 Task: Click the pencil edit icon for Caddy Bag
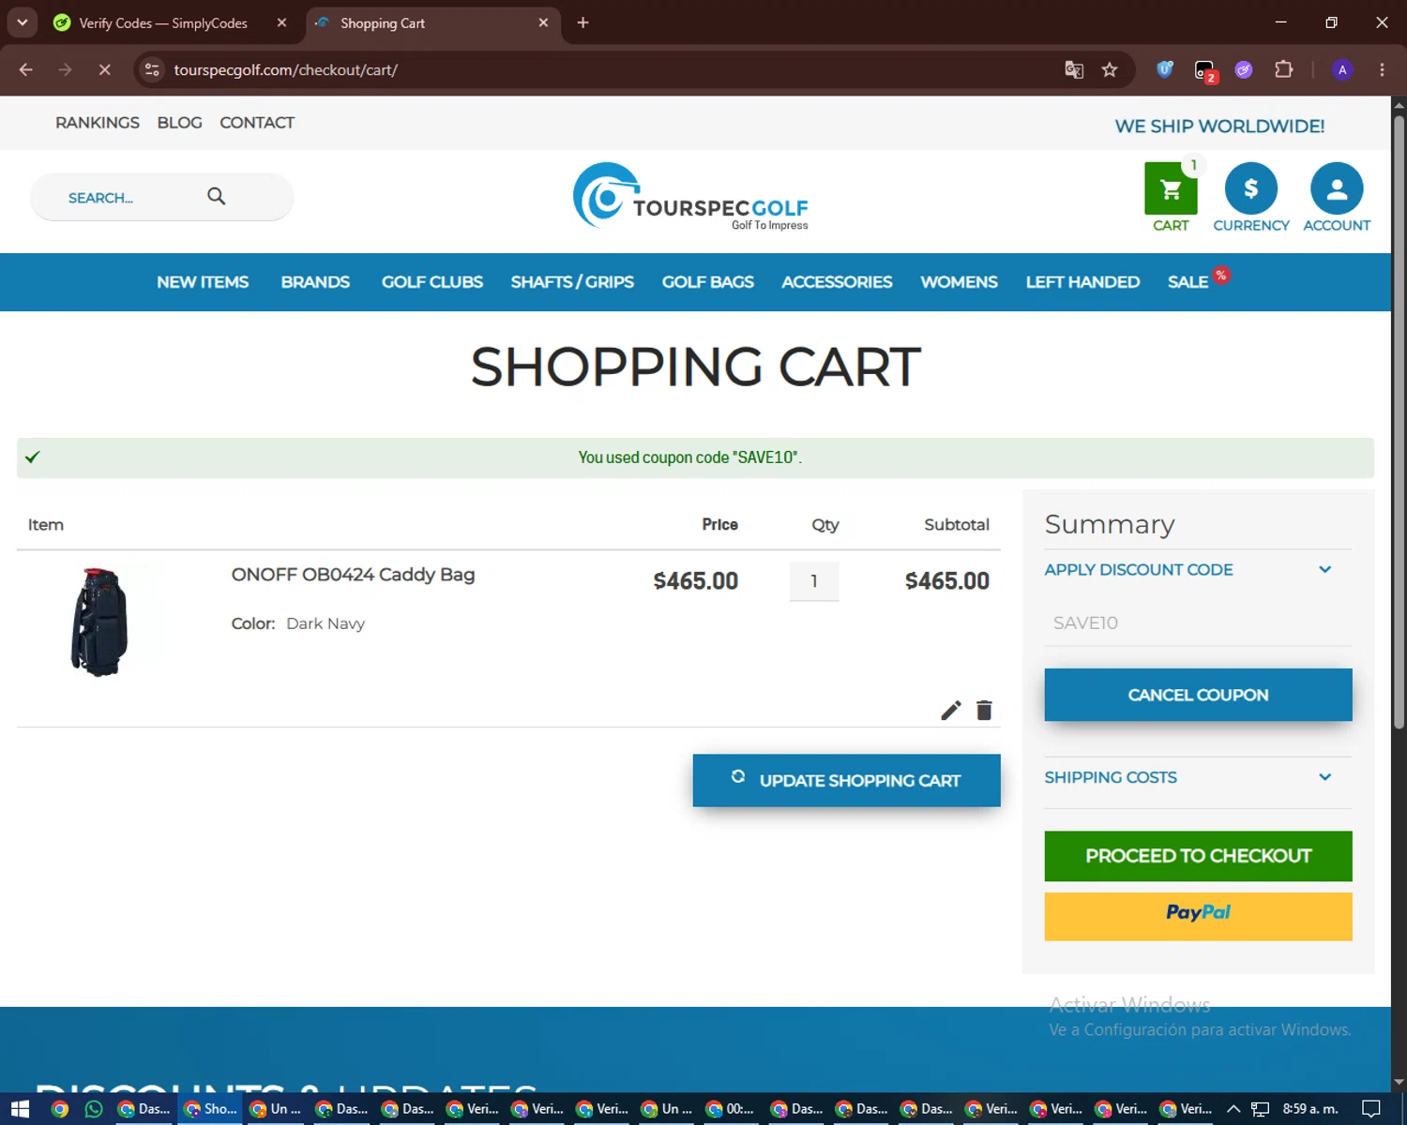[x=951, y=711]
